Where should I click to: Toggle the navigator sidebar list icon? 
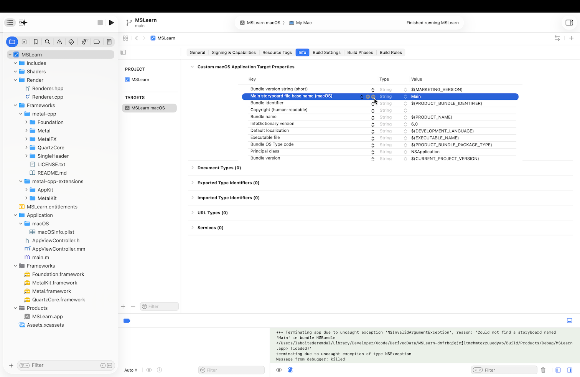(10, 23)
